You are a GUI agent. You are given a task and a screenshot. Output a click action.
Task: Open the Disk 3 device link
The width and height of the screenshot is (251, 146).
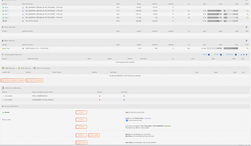coord(7,18)
